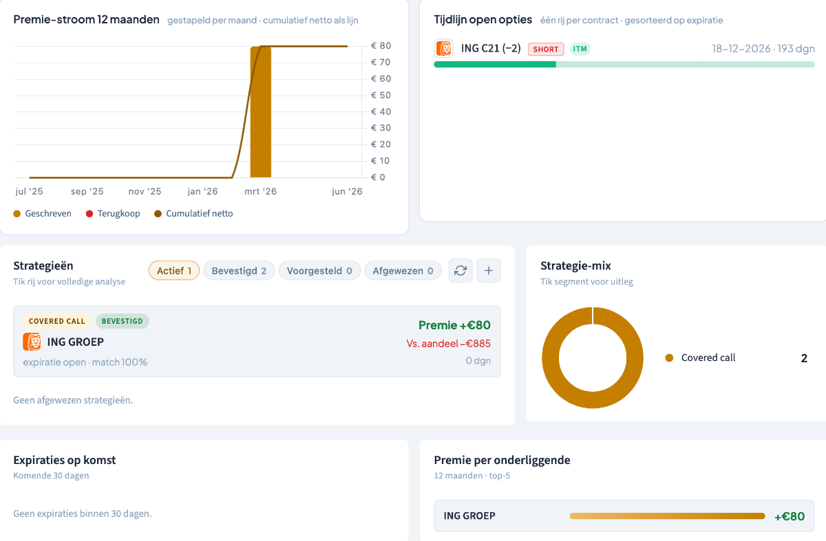Image resolution: width=826 pixels, height=541 pixels.
Task: Click the ING lion logo in timeline row
Action: point(444,49)
